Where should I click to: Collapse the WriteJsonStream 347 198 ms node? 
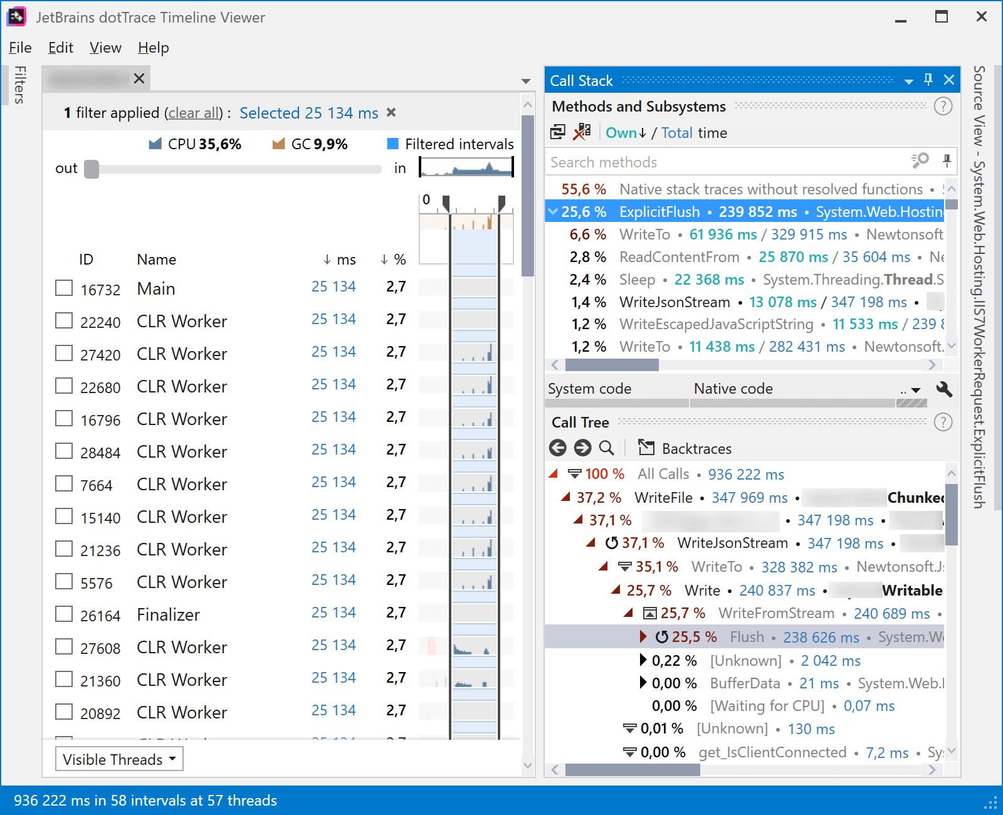591,542
